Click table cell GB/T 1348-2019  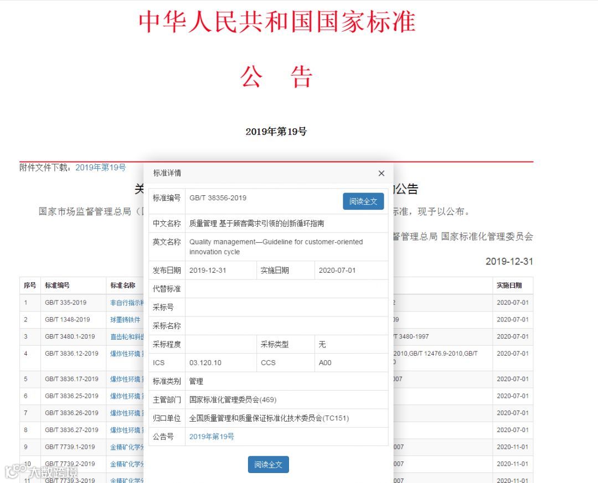coord(68,319)
